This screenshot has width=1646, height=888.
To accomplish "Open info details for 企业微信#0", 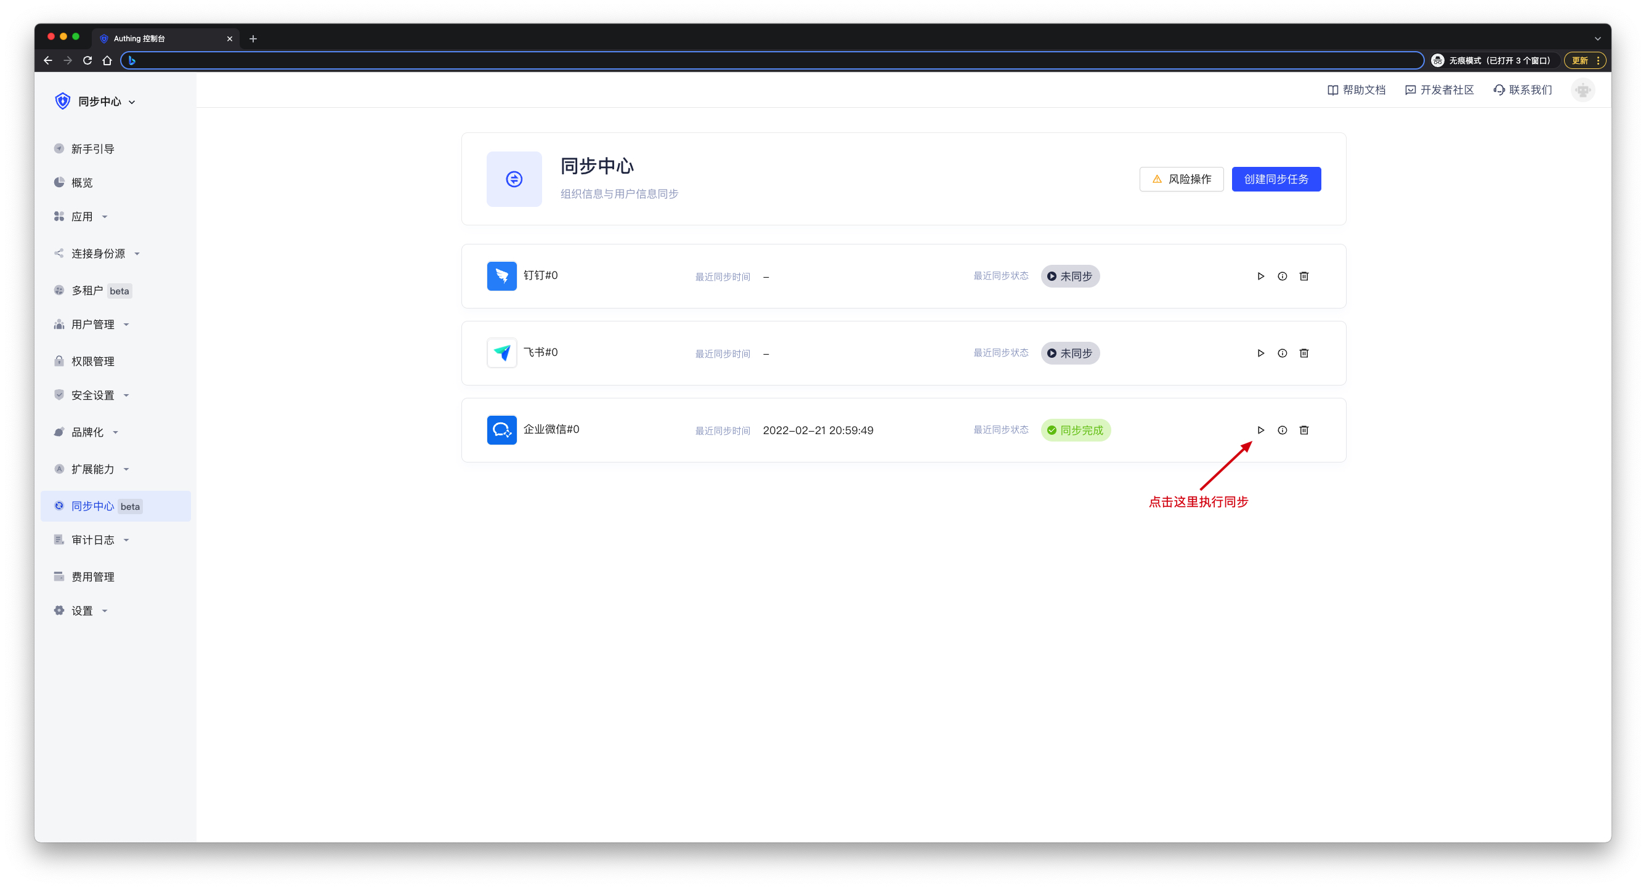I will (x=1282, y=430).
